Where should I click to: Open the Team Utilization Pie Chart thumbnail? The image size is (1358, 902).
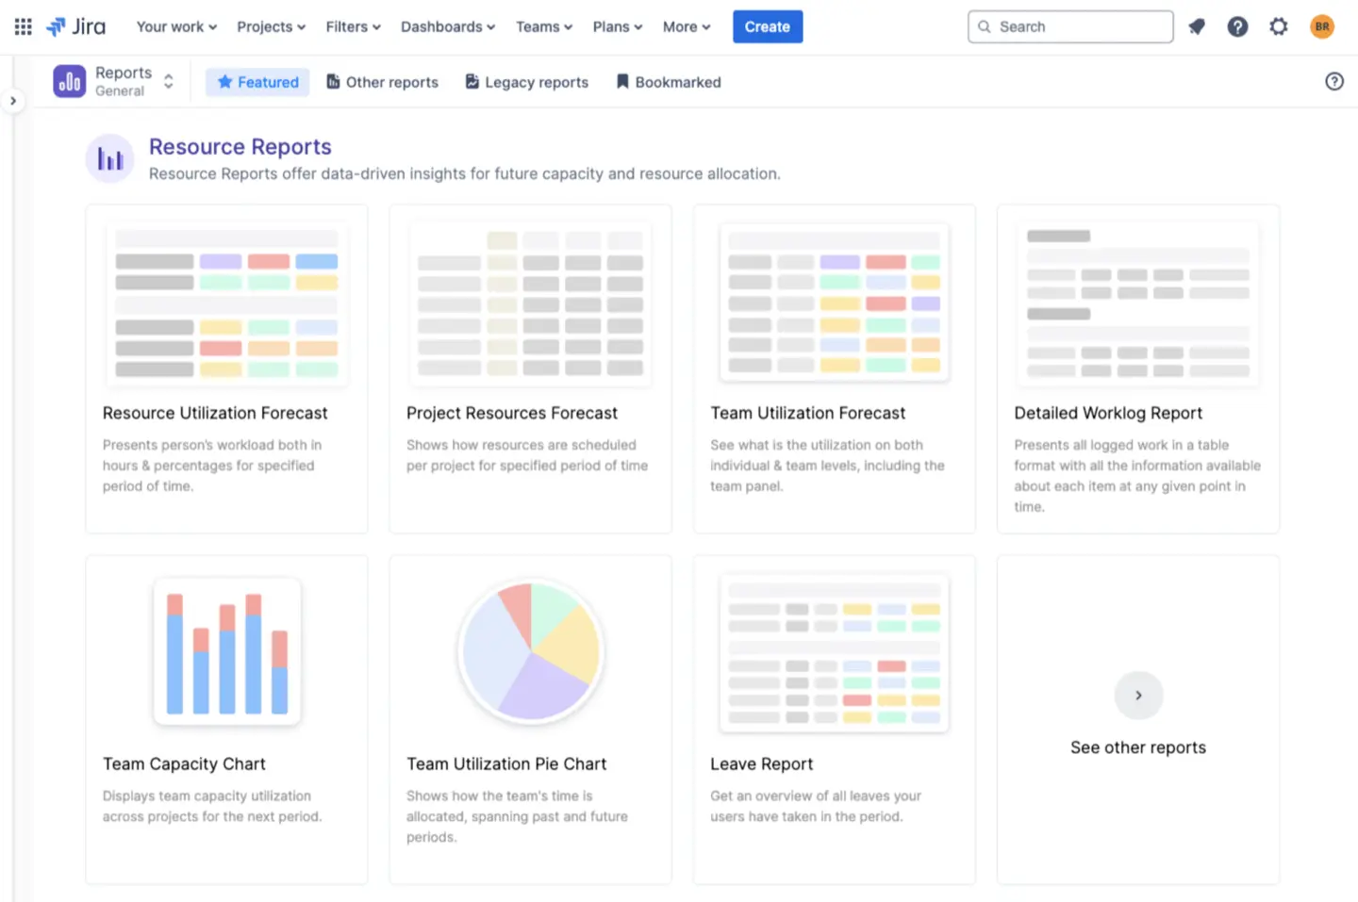click(x=530, y=650)
